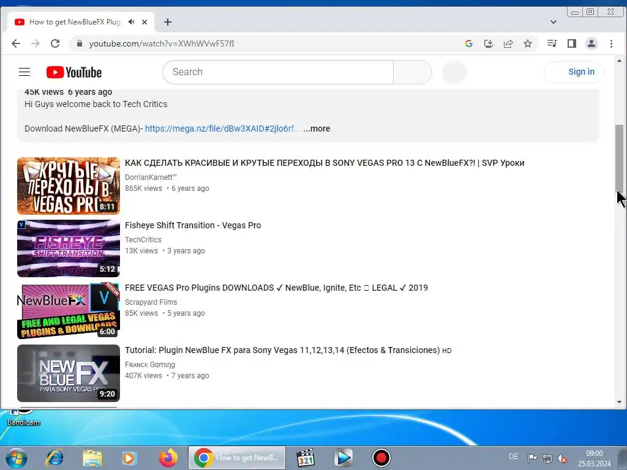The image size is (627, 470).
Task: Sign in to YouTube
Action: click(574, 72)
